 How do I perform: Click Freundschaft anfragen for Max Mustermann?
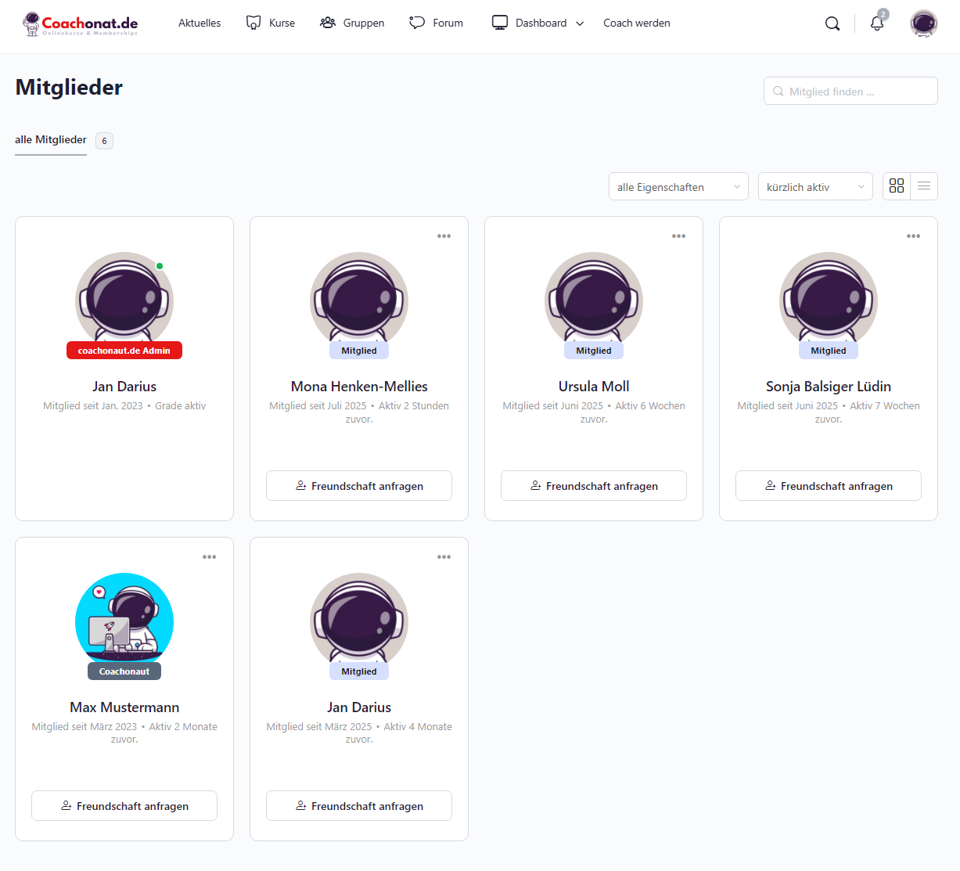(x=124, y=806)
